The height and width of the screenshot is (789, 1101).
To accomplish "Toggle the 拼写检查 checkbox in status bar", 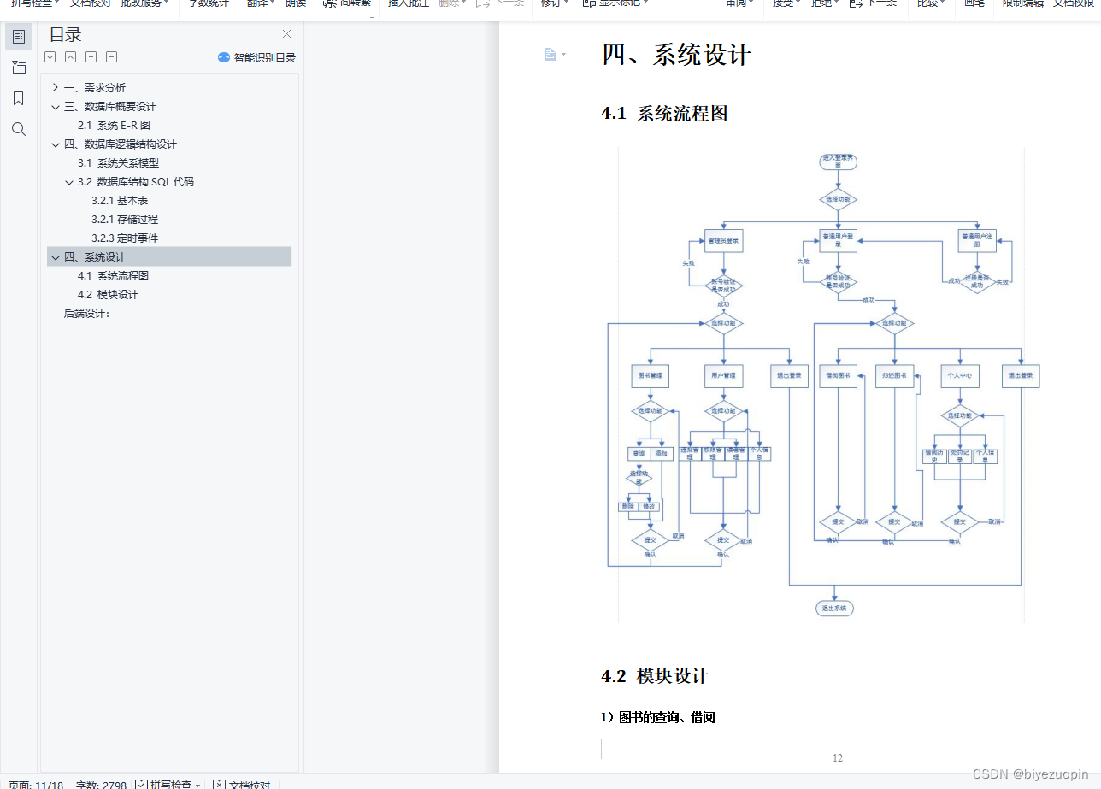I will click(142, 784).
